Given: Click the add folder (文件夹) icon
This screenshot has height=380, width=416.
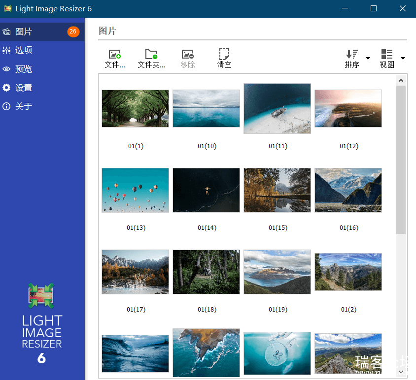Looking at the screenshot, I should pyautogui.click(x=151, y=54).
